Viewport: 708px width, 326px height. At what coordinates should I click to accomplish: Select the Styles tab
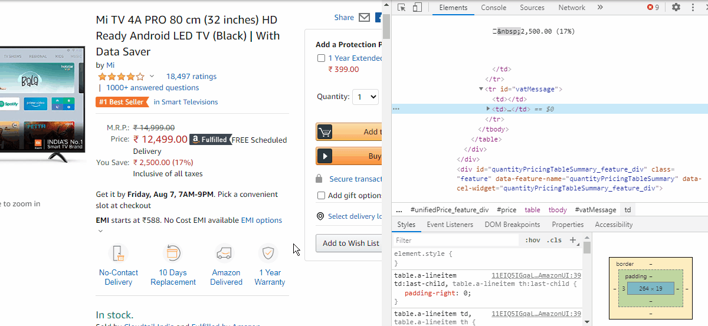406,225
